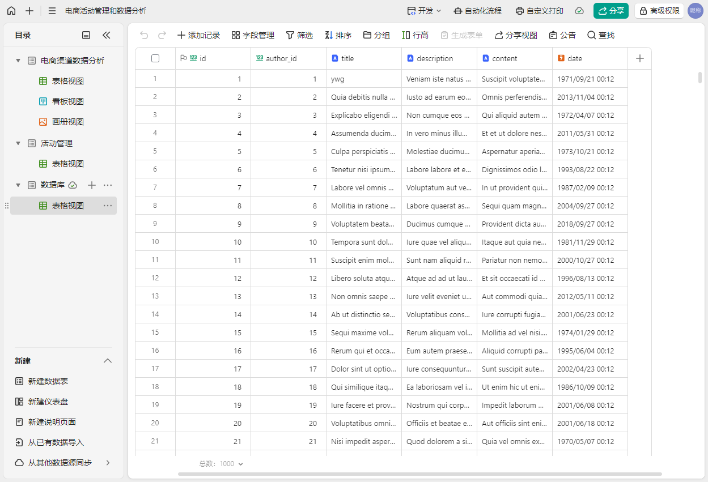Expand the 总数 1000 count dropdown
708x482 pixels.
tap(221, 464)
